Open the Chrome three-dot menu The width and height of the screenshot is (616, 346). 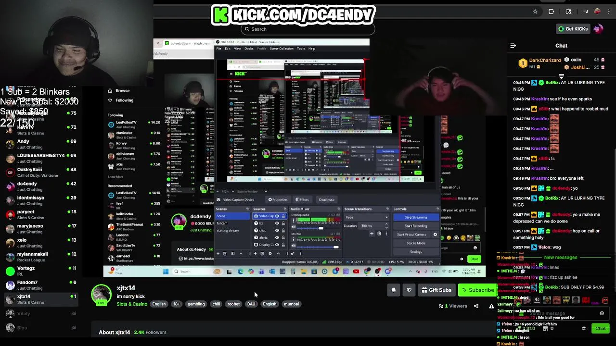tap(609, 12)
